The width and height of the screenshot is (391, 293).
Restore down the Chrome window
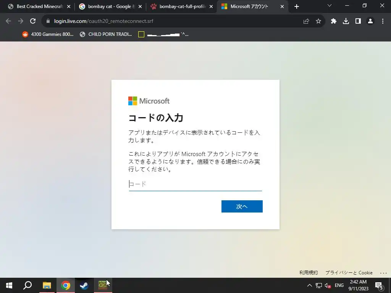[x=365, y=5]
